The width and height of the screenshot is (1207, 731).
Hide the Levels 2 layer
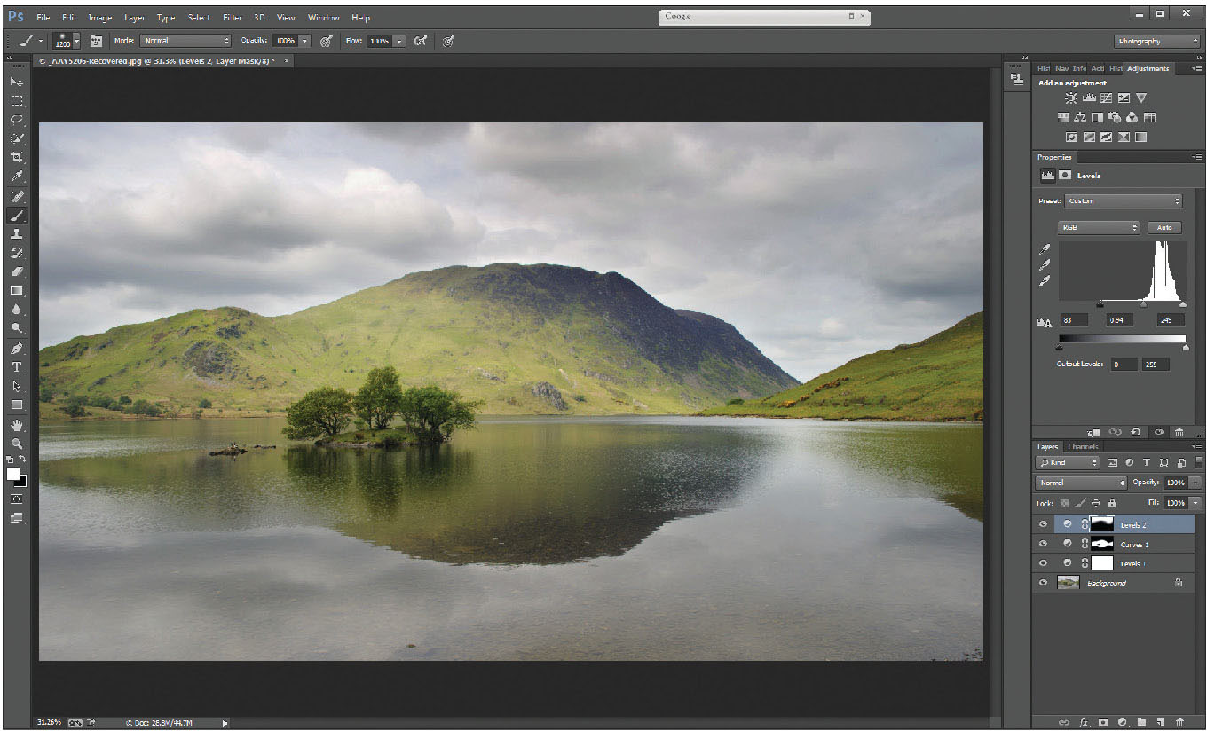click(1044, 524)
